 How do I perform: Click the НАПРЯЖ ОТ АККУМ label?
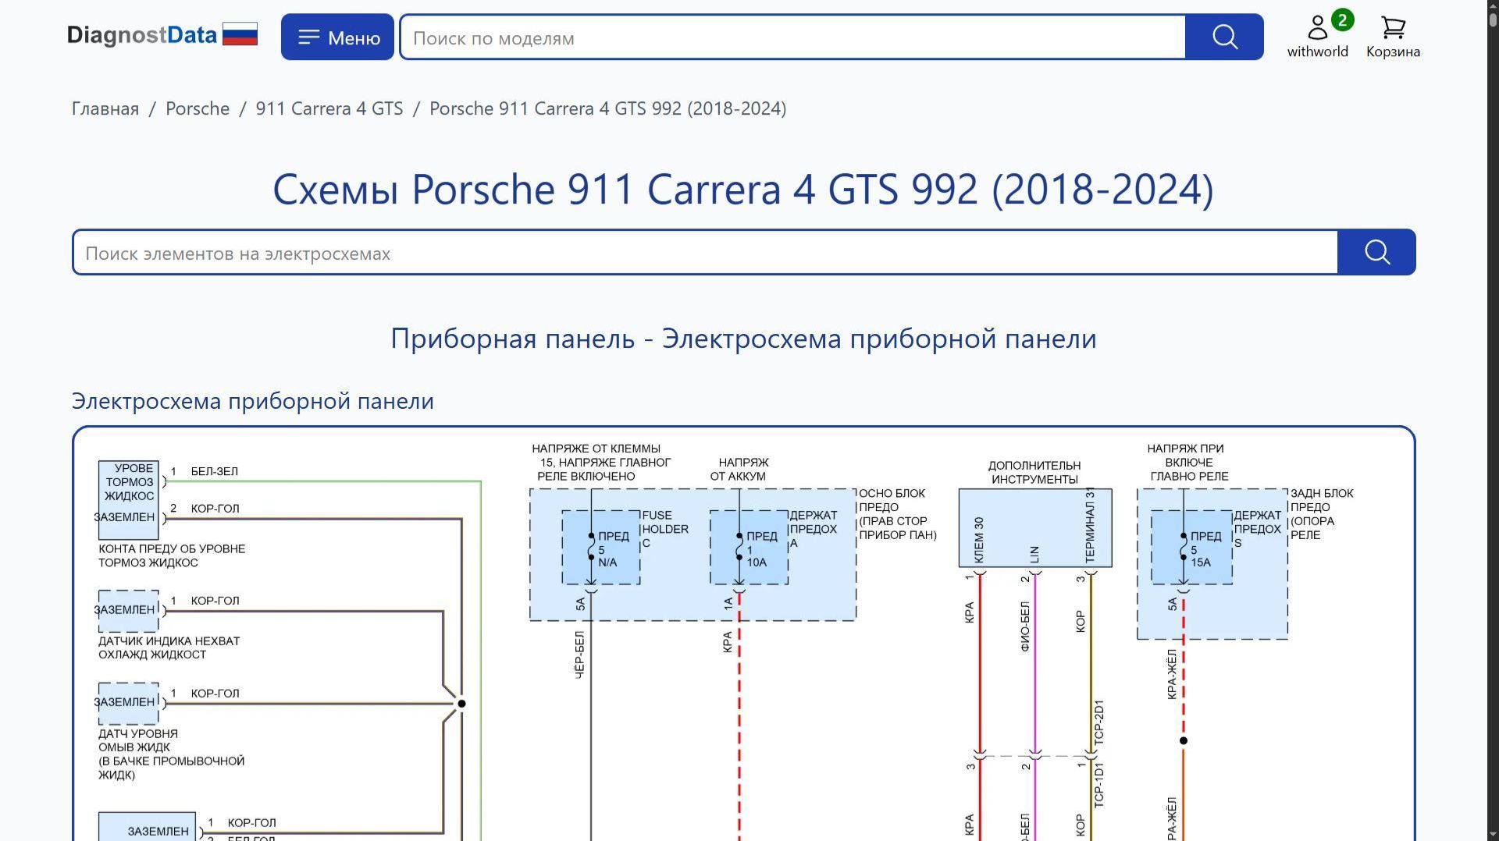click(x=739, y=470)
